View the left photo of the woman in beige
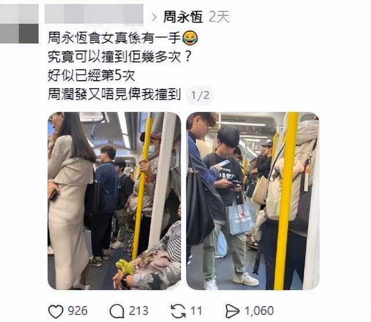Screen dimensions: 371x322 (114, 201)
